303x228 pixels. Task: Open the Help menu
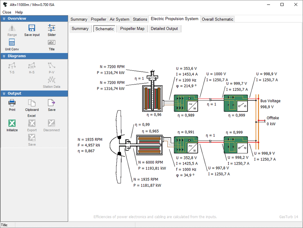[x=19, y=12]
